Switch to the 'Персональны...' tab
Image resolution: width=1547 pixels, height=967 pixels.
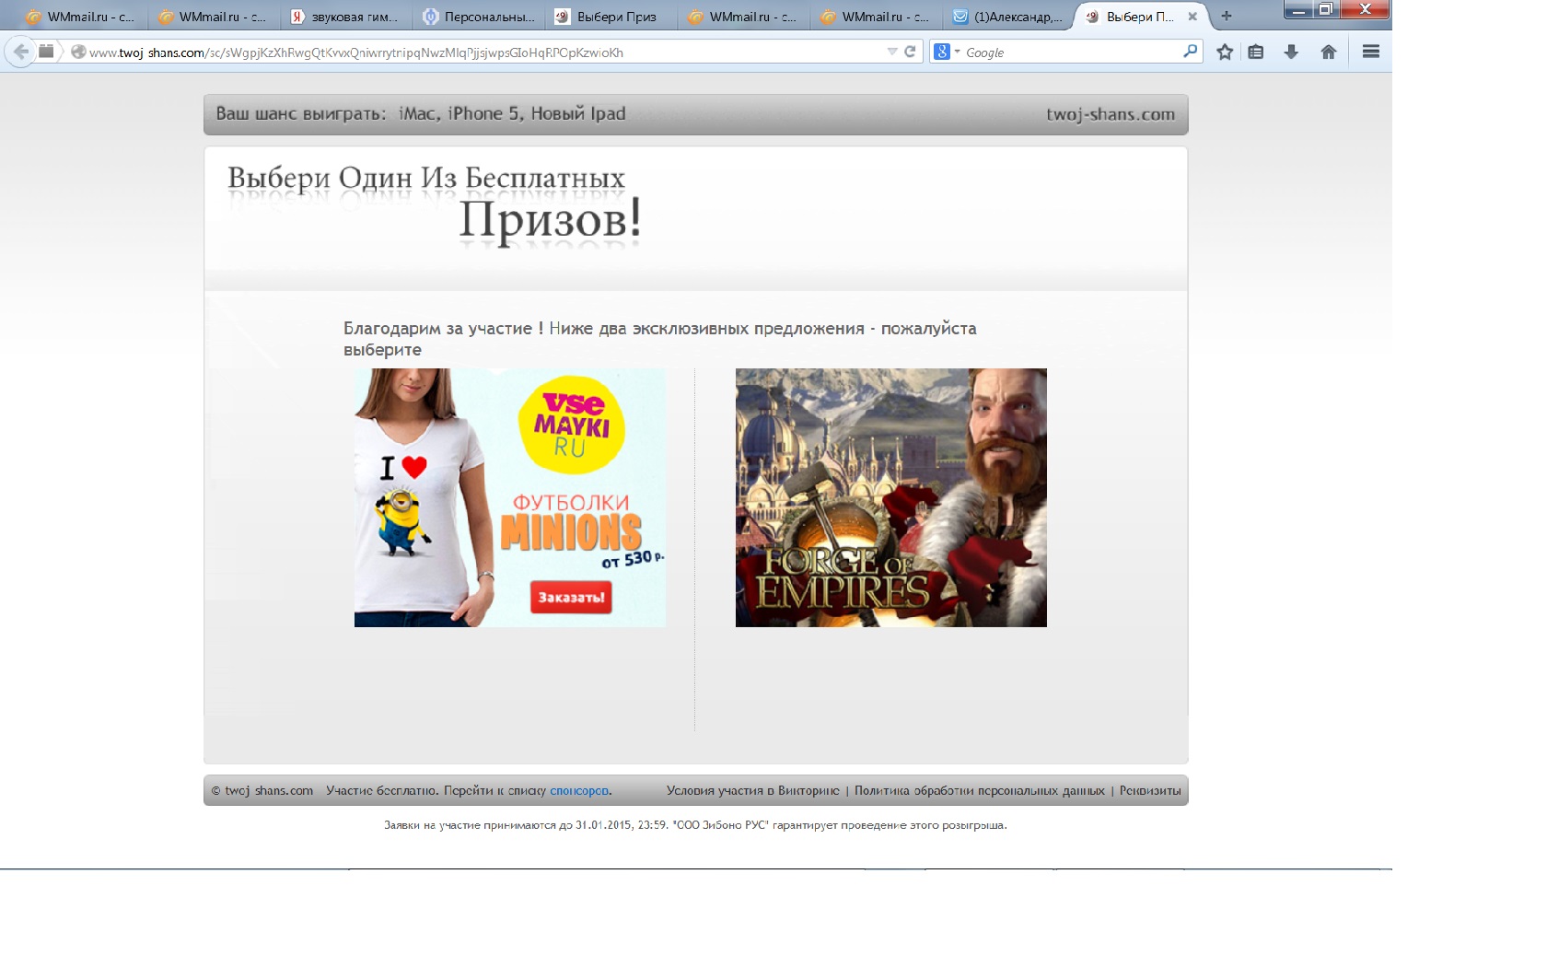478,17
